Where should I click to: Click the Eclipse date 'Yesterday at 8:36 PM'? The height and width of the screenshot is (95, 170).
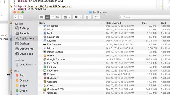point(118,74)
